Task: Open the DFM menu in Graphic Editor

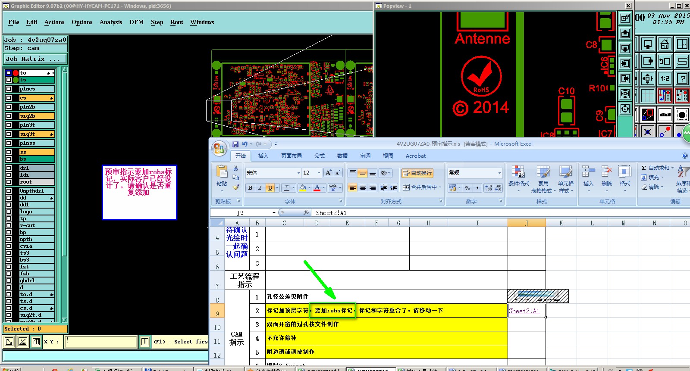Action: [137, 22]
